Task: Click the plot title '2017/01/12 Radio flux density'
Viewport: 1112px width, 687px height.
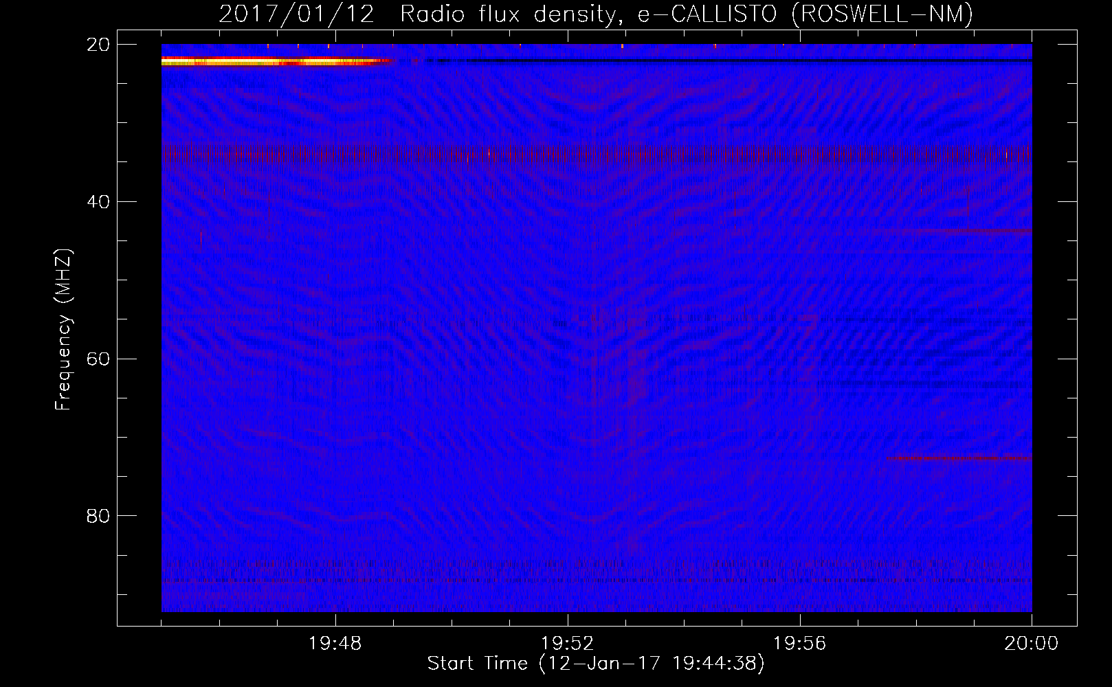Action: [596, 14]
